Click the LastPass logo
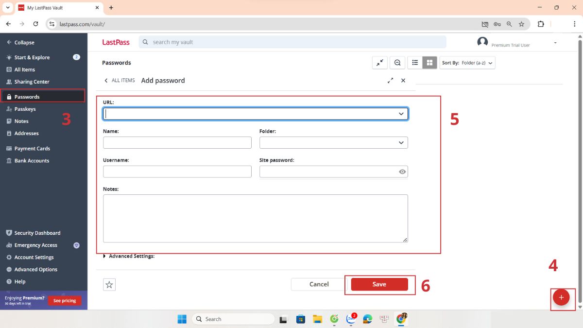Image resolution: width=583 pixels, height=328 pixels. 116,42
